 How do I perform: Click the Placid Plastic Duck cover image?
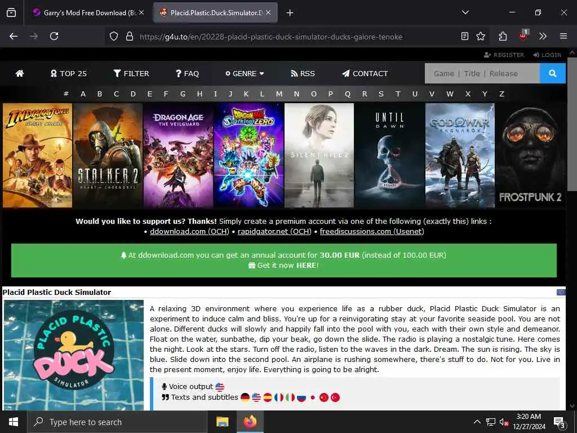click(74, 355)
